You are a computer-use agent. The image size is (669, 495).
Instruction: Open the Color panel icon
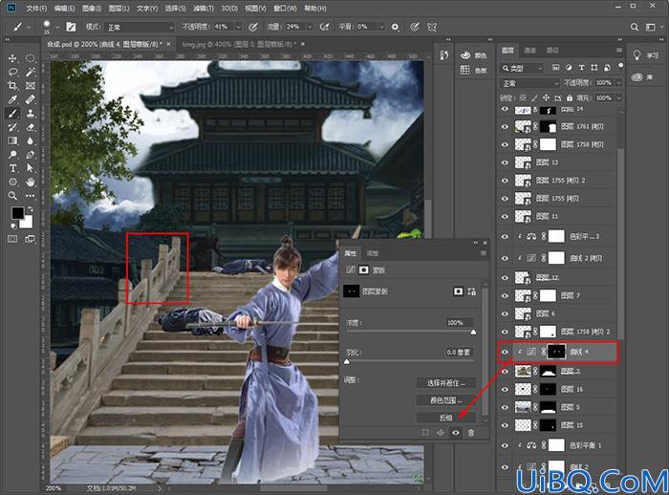coord(465,55)
